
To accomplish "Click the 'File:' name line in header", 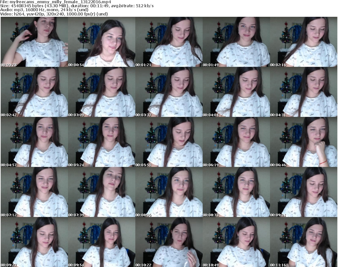I will point(55,2).
